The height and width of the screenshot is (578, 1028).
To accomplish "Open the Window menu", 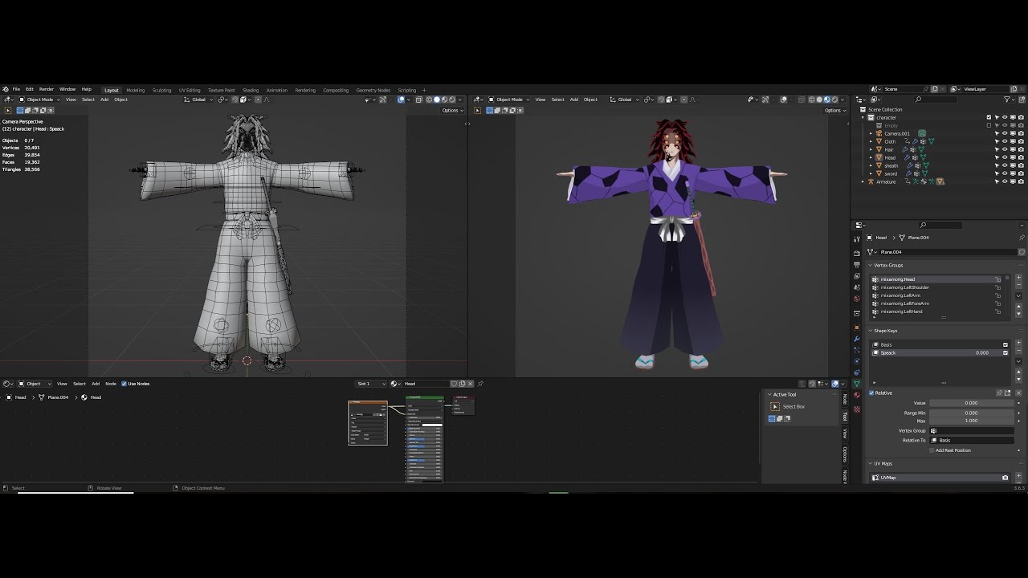I will click(x=67, y=89).
